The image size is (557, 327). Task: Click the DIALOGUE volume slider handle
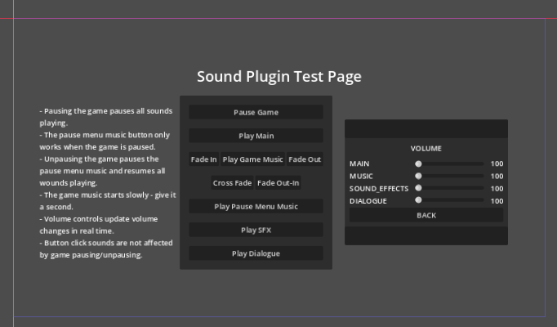pos(418,200)
